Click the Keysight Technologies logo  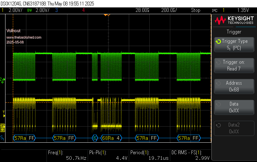pos(234,21)
